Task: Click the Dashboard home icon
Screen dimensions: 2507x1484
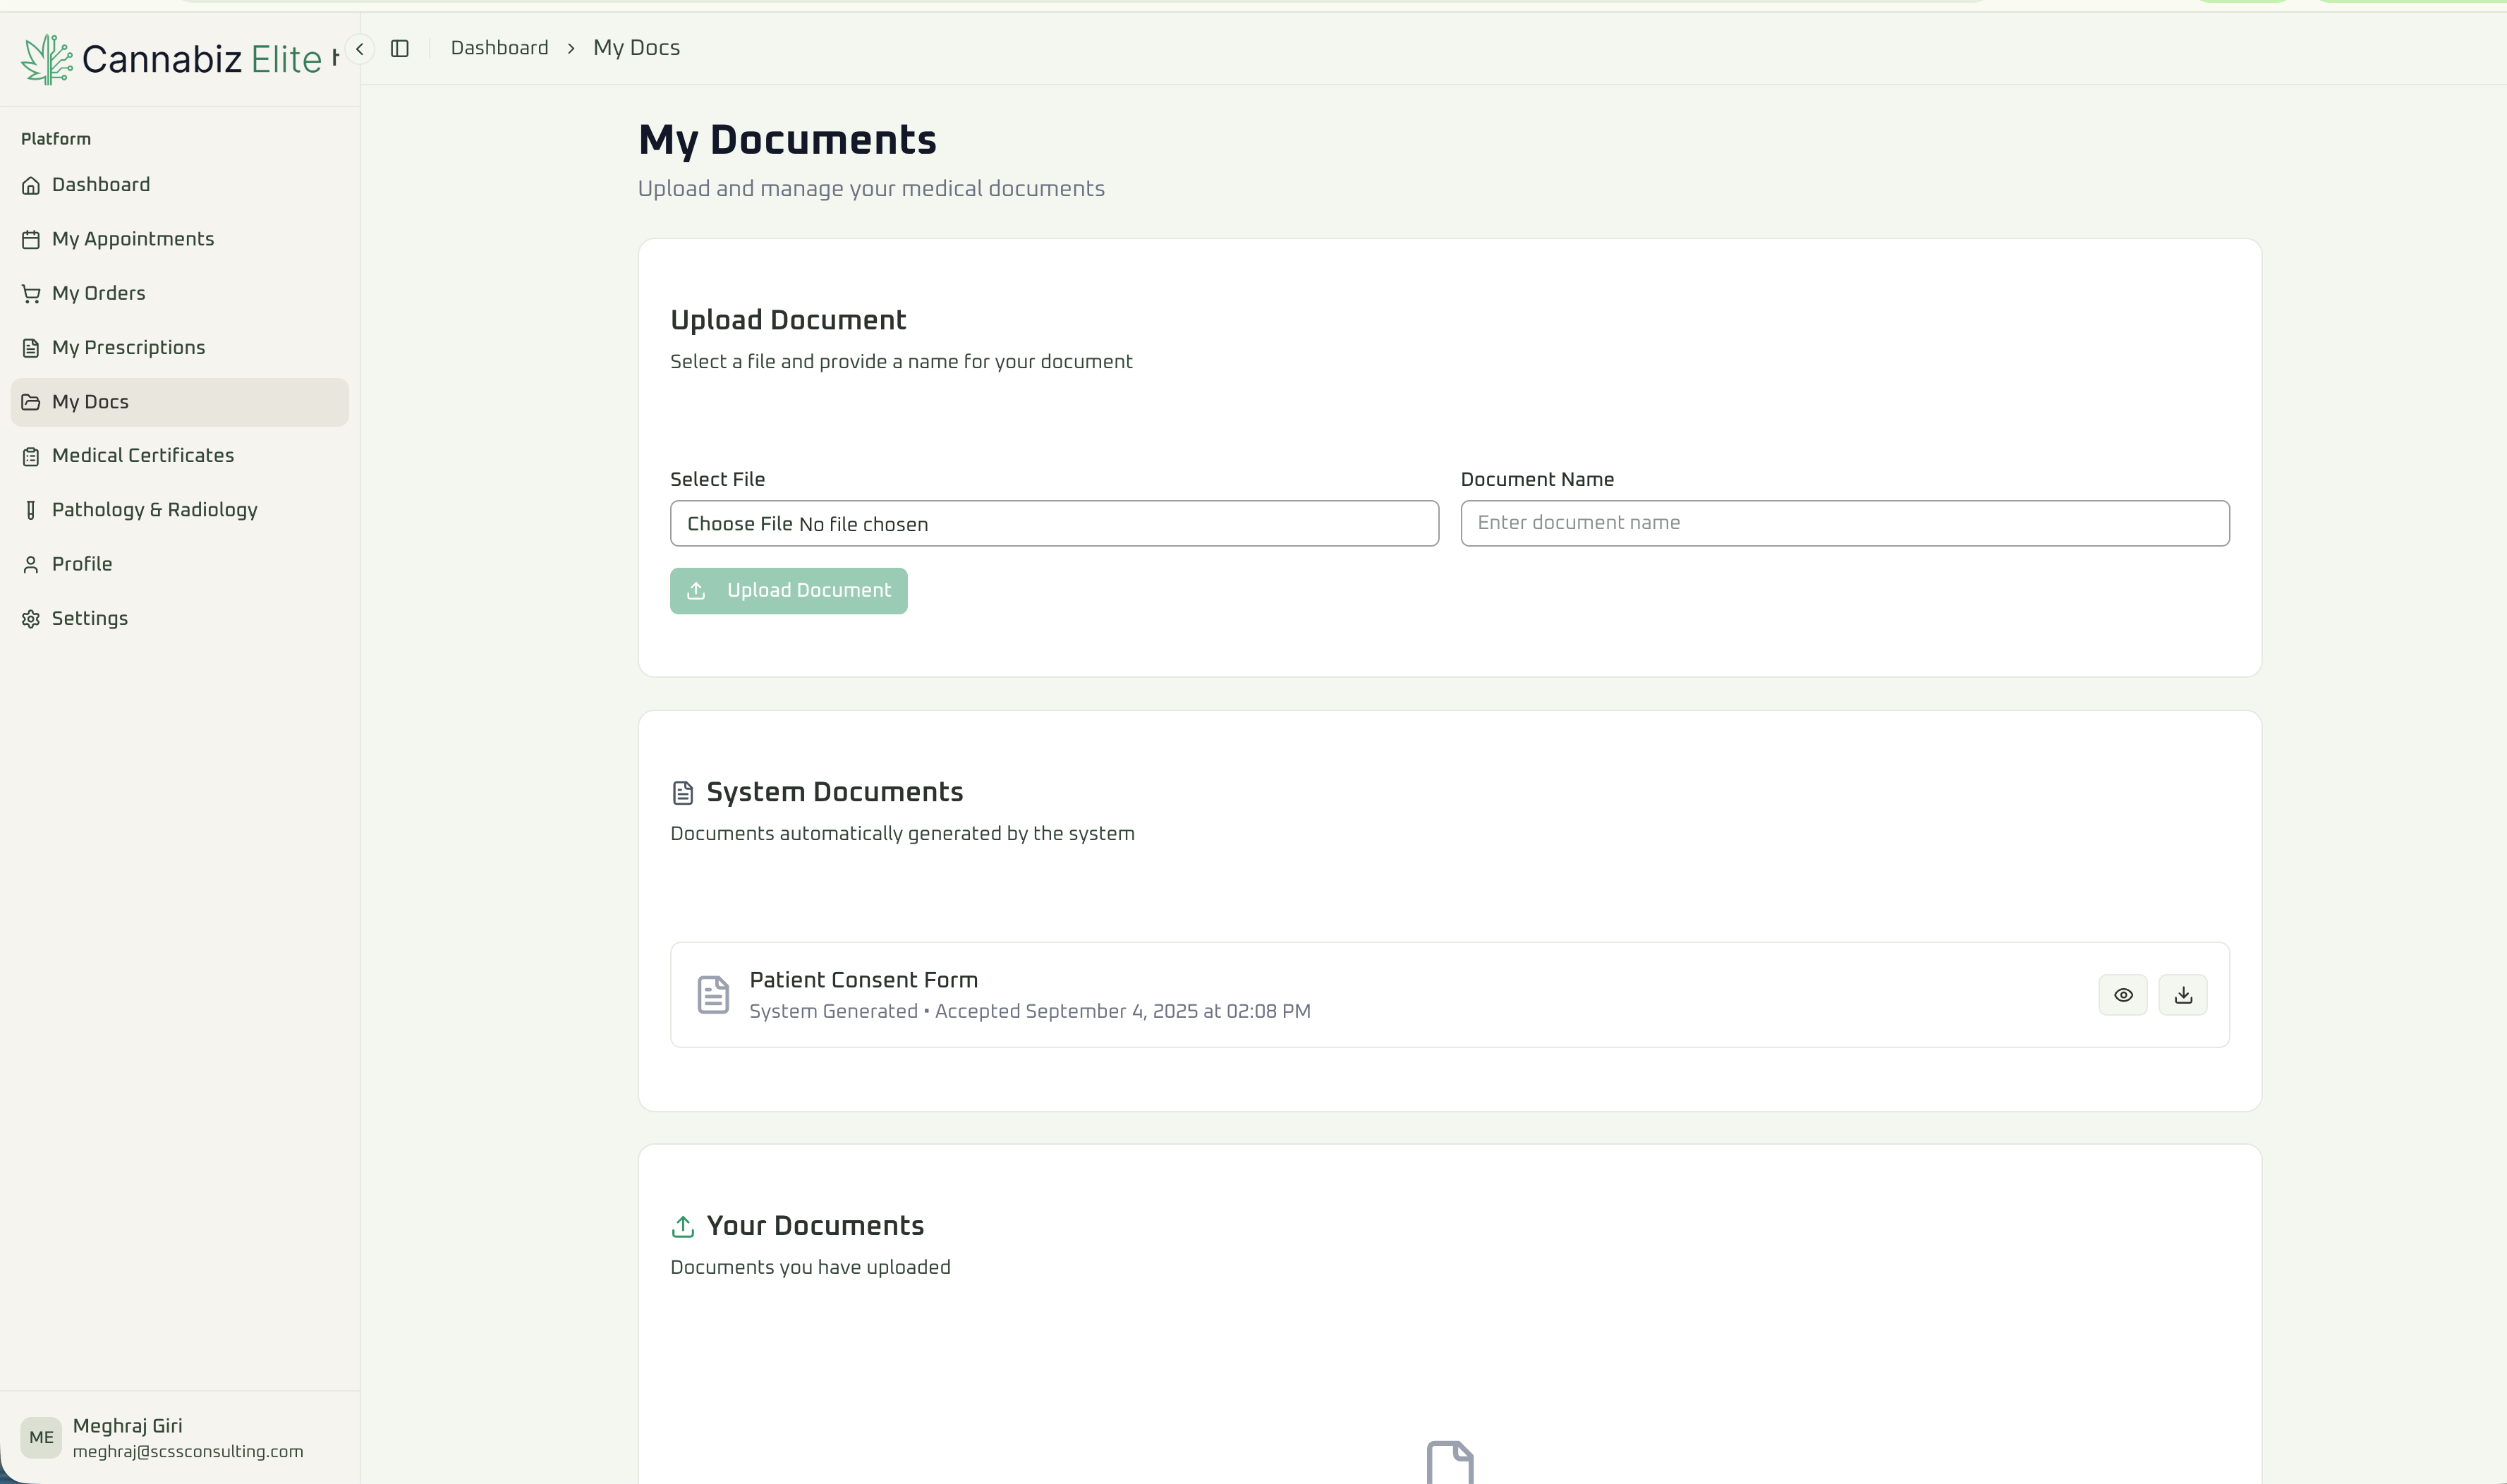Action: click(31, 184)
